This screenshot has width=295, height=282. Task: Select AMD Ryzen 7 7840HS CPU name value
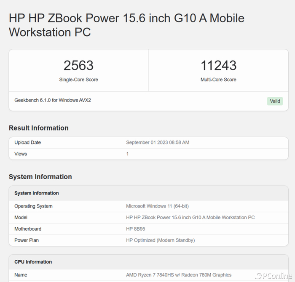(x=179, y=275)
